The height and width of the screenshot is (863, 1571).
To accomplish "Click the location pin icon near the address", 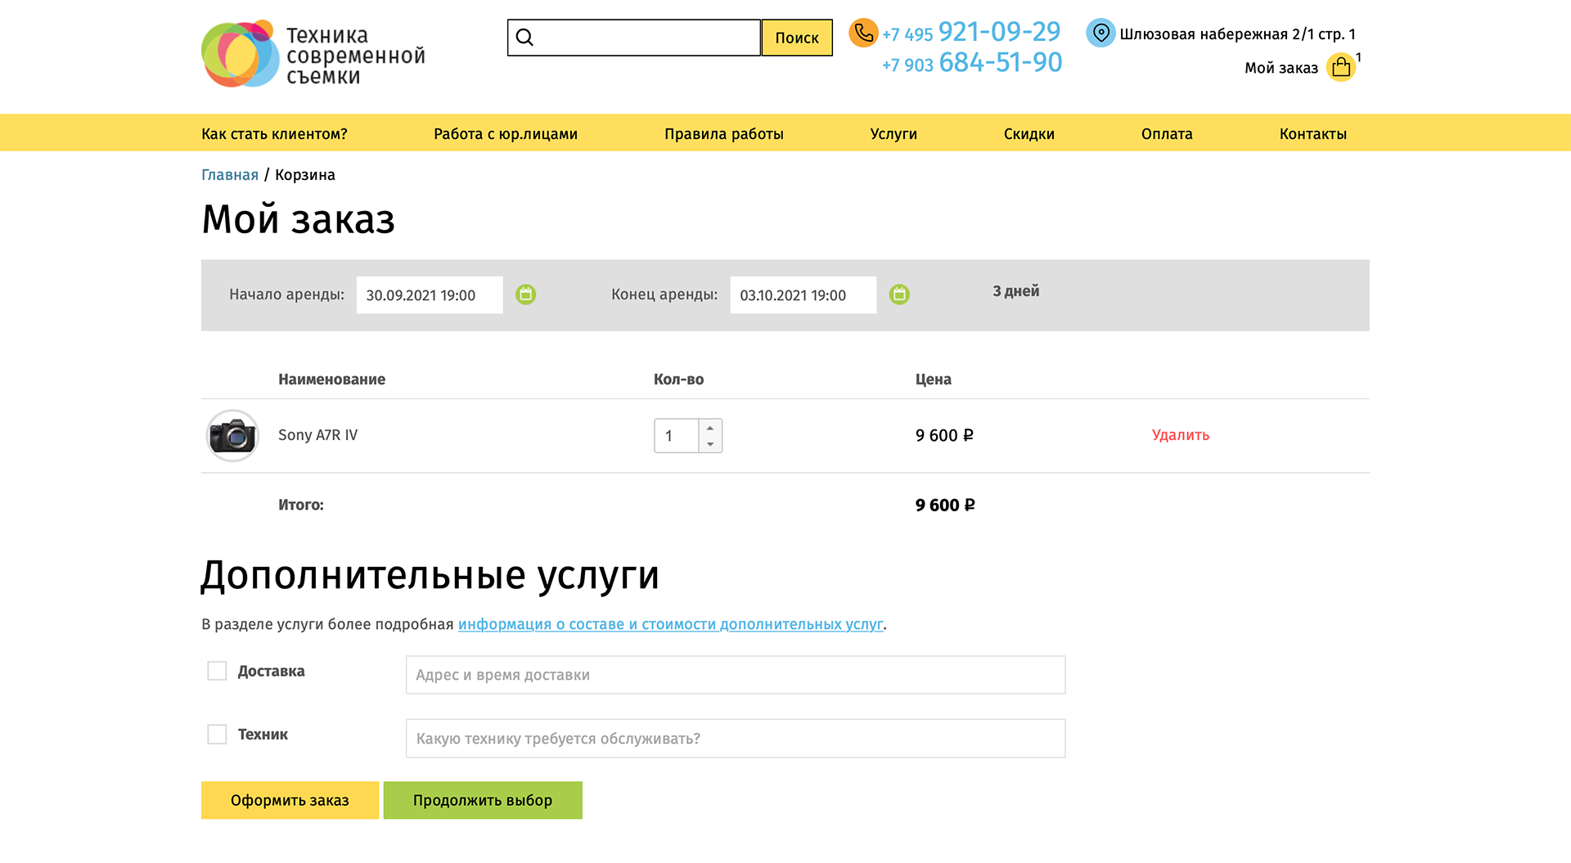I will click(x=1101, y=33).
